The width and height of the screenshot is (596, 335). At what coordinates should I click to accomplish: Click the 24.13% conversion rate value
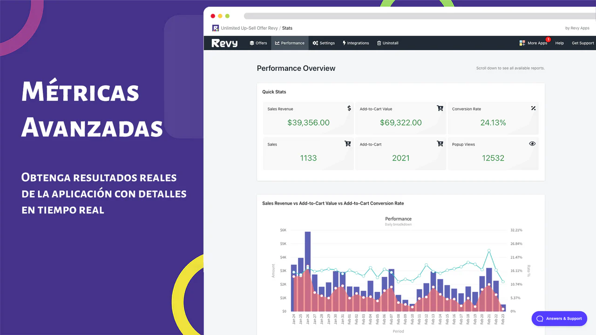493,123
